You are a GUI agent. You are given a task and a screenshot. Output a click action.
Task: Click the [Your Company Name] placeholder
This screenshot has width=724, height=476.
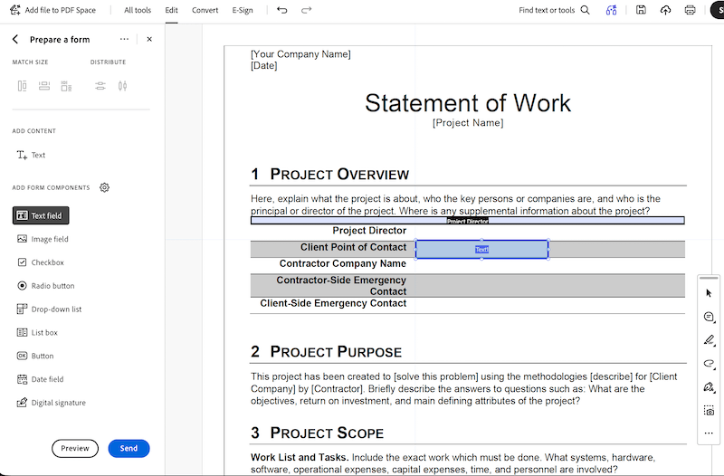coord(300,54)
